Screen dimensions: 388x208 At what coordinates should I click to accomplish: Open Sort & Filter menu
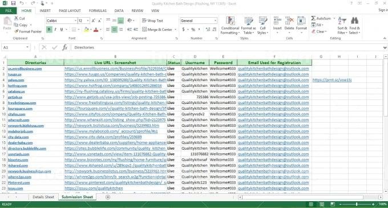342,26
